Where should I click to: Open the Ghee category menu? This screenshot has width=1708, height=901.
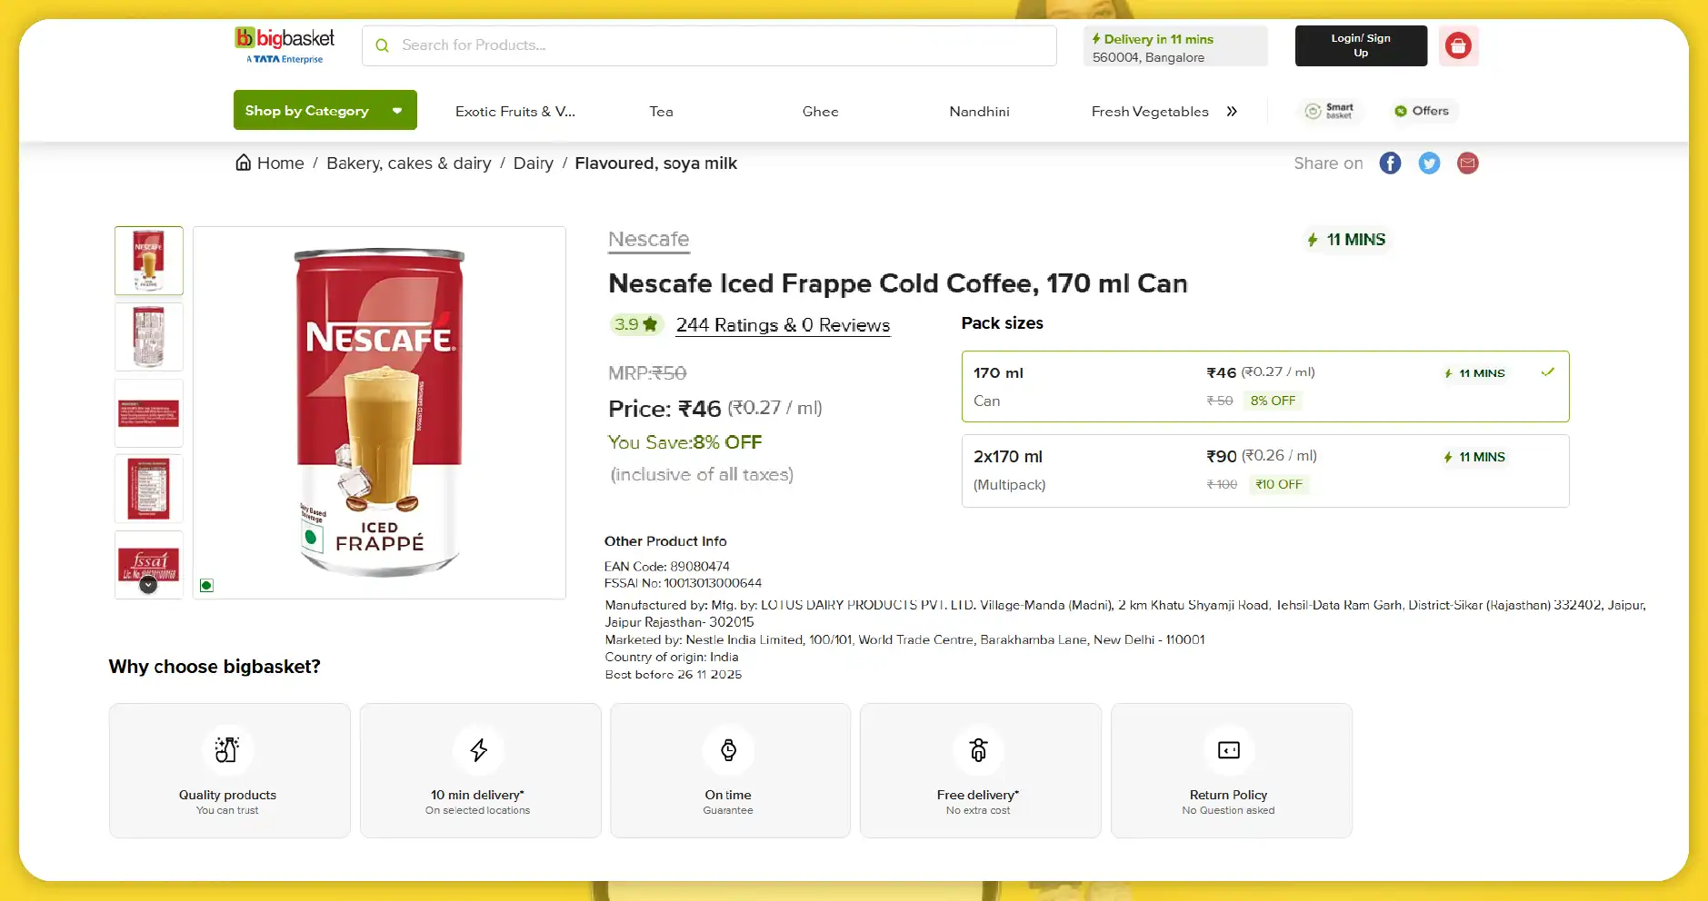tap(820, 112)
